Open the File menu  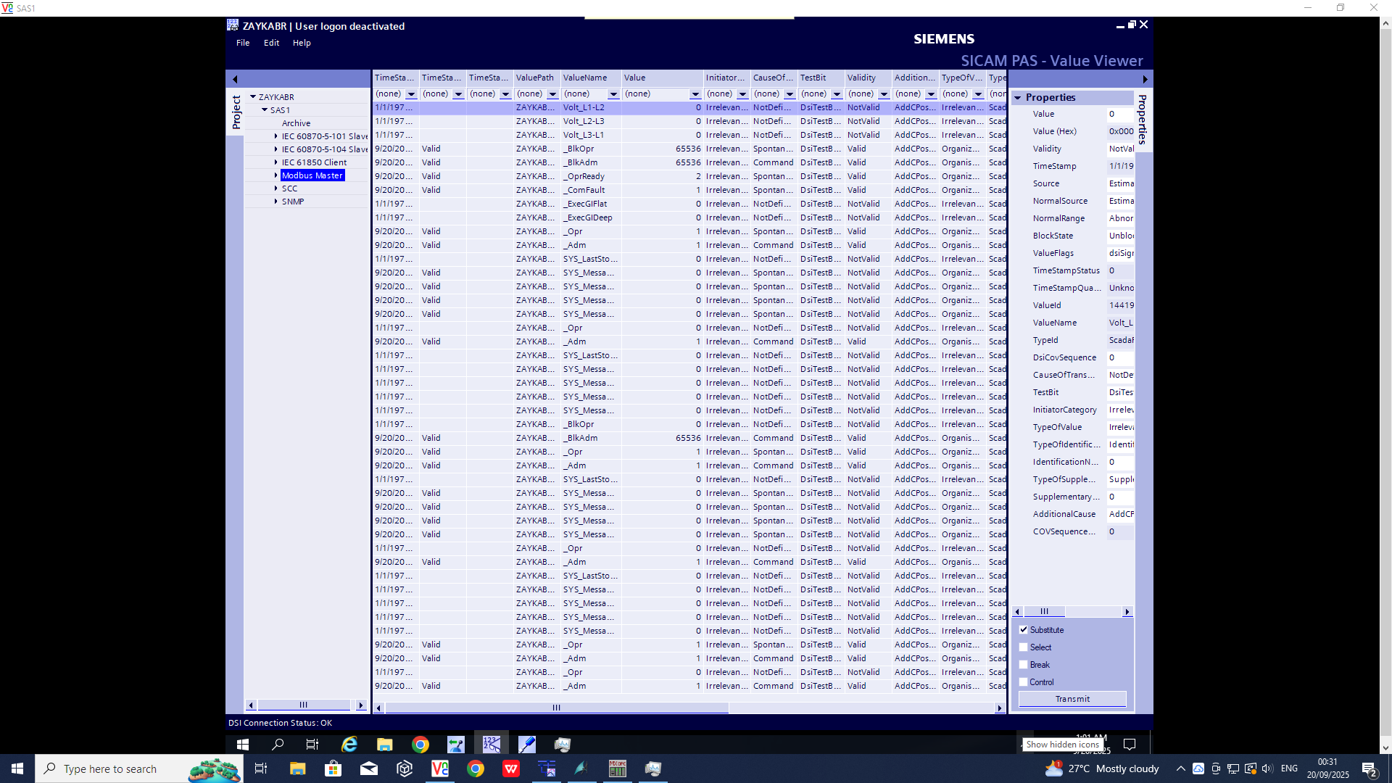pyautogui.click(x=243, y=43)
